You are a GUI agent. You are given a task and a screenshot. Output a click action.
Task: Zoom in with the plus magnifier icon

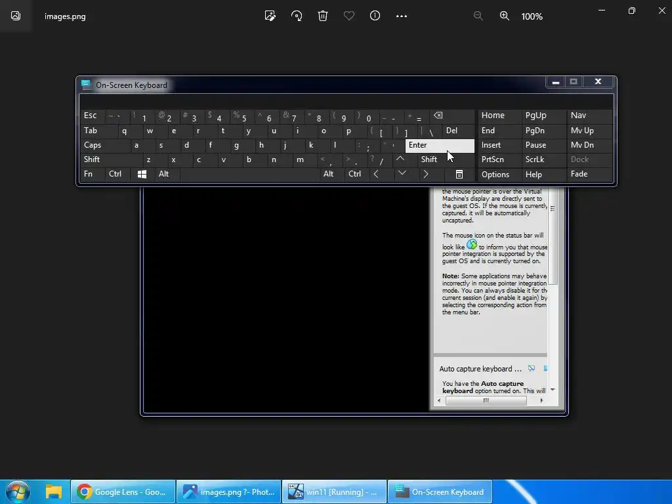pyautogui.click(x=505, y=16)
